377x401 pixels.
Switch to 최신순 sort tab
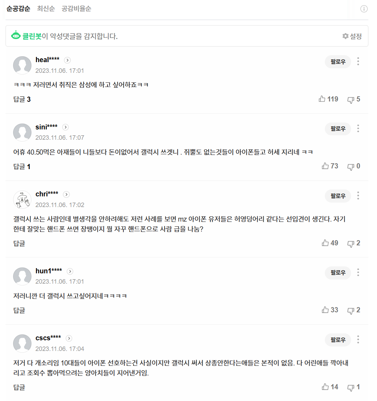click(46, 9)
